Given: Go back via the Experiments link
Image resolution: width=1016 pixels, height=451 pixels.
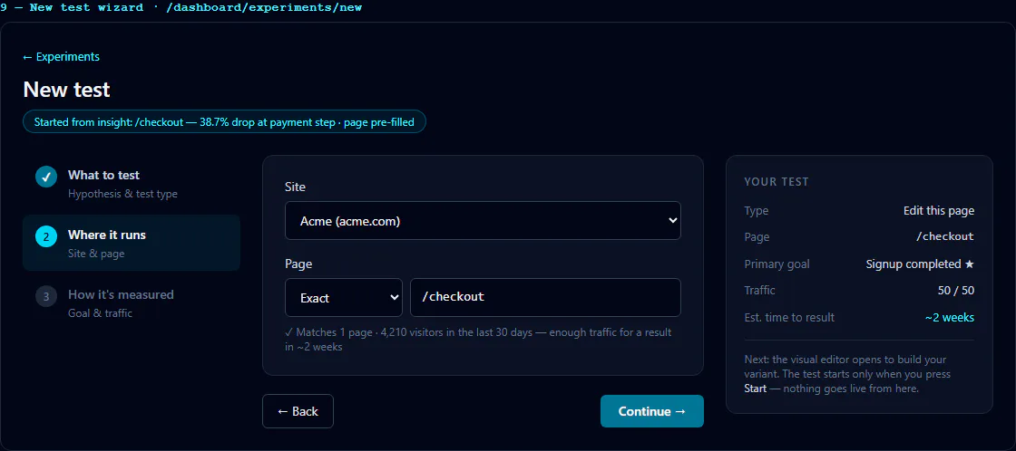Looking at the screenshot, I should pyautogui.click(x=61, y=57).
